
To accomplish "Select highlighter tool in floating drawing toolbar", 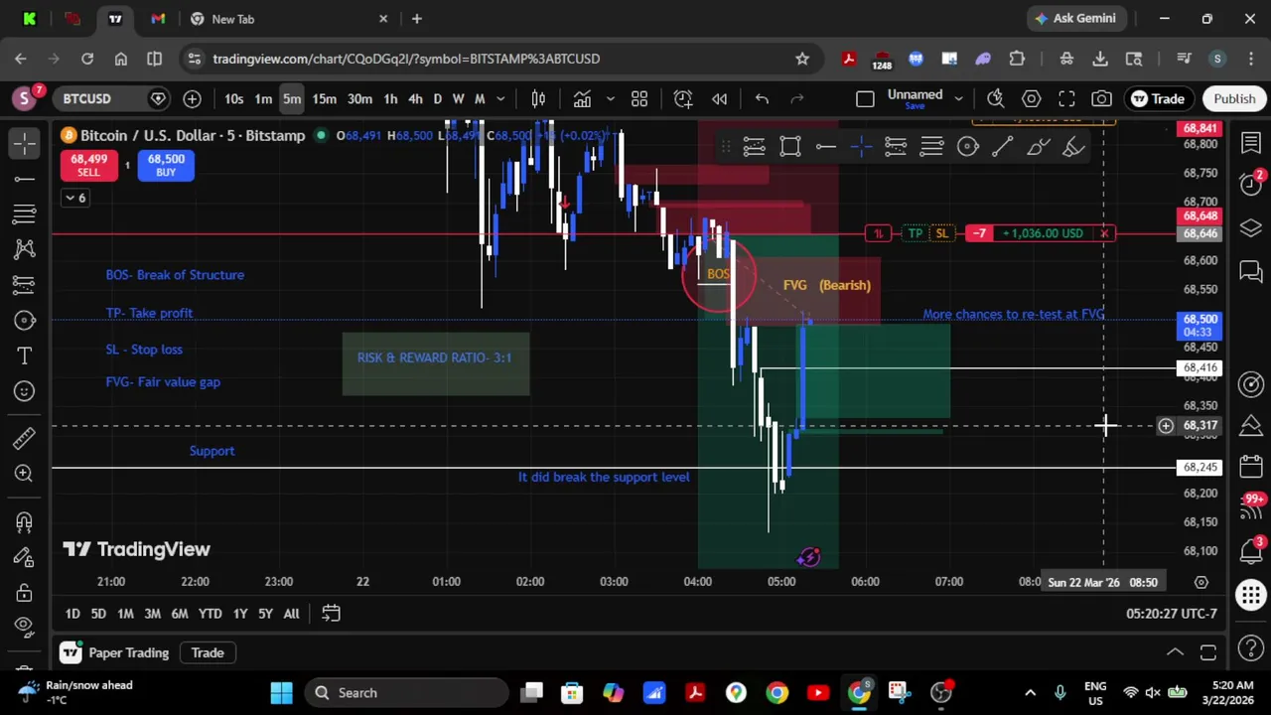I will [1073, 147].
